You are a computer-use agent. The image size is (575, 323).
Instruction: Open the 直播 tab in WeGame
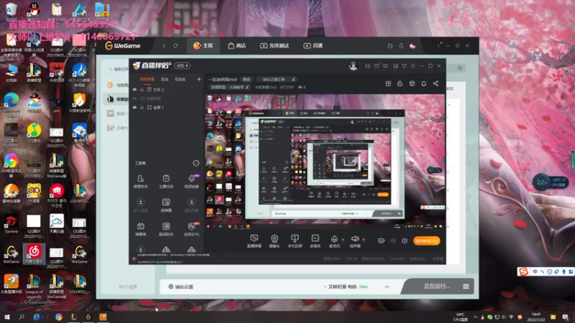pos(313,46)
